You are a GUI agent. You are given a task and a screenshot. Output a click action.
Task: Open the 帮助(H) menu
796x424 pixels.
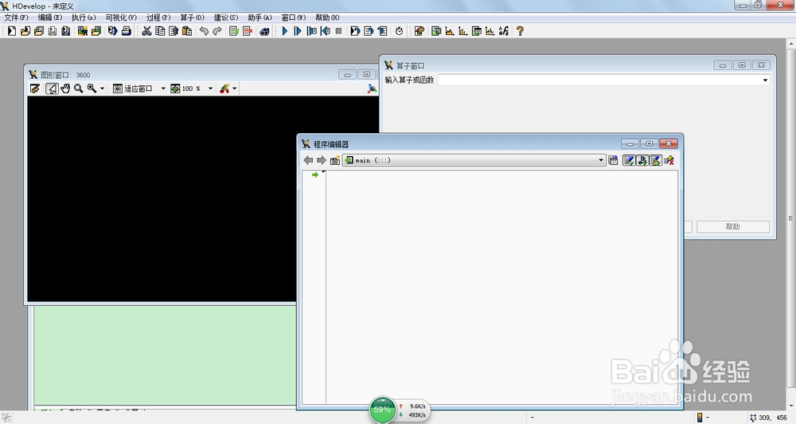pyautogui.click(x=327, y=18)
